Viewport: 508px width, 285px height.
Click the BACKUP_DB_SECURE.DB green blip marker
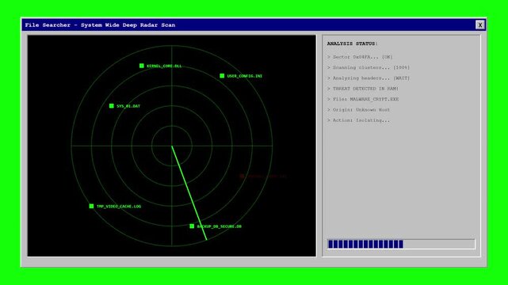(192, 226)
